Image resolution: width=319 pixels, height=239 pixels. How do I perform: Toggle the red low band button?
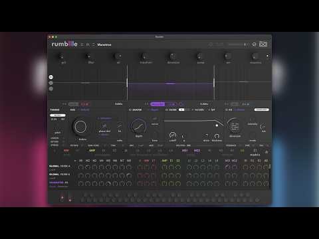pyautogui.click(x=85, y=104)
